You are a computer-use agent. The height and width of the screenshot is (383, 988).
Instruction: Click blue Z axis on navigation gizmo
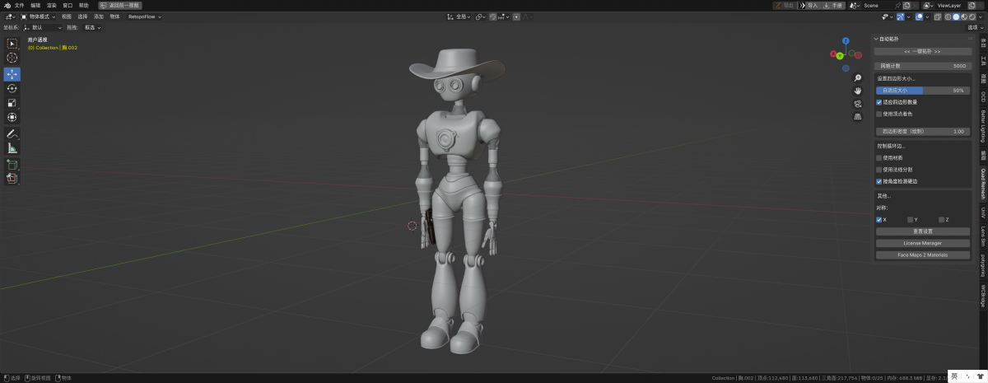846,40
